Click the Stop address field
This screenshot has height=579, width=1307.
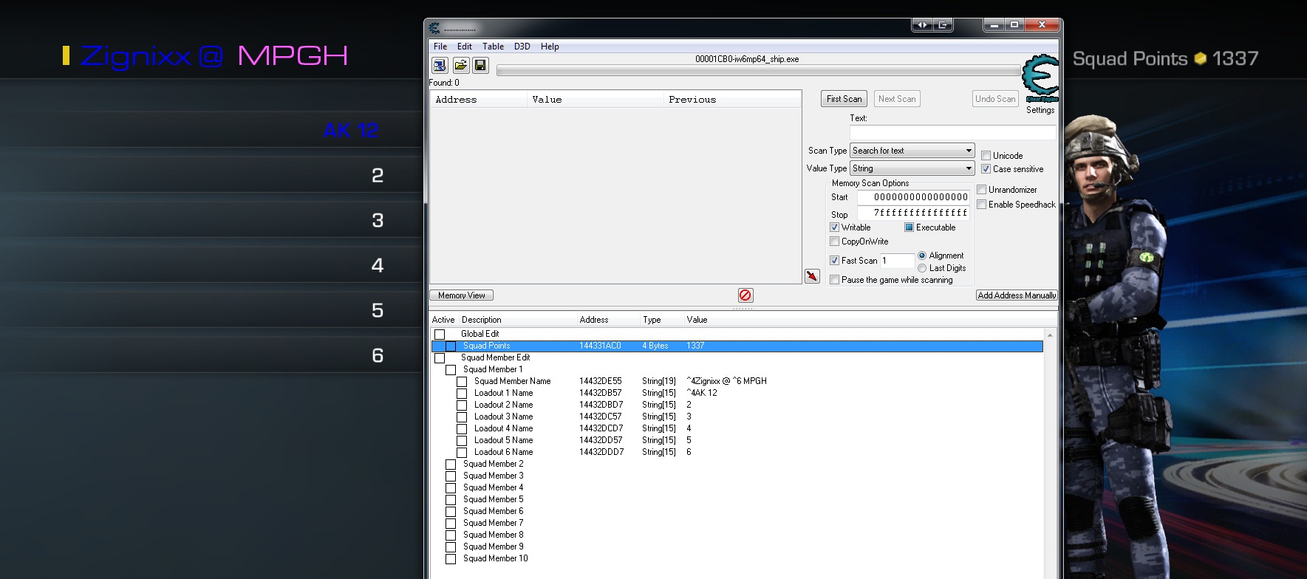point(913,213)
